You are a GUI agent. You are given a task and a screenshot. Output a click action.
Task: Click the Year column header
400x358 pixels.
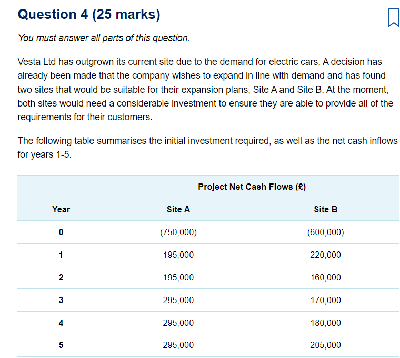point(61,209)
